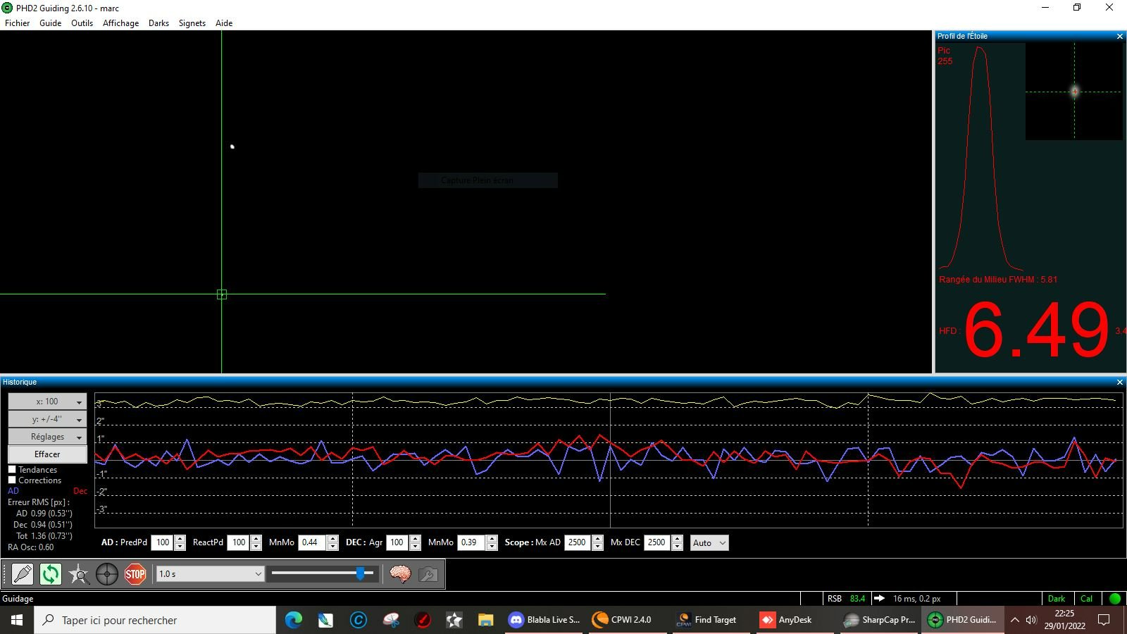Open the Windows Start menu
The image size is (1127, 634).
(x=17, y=620)
